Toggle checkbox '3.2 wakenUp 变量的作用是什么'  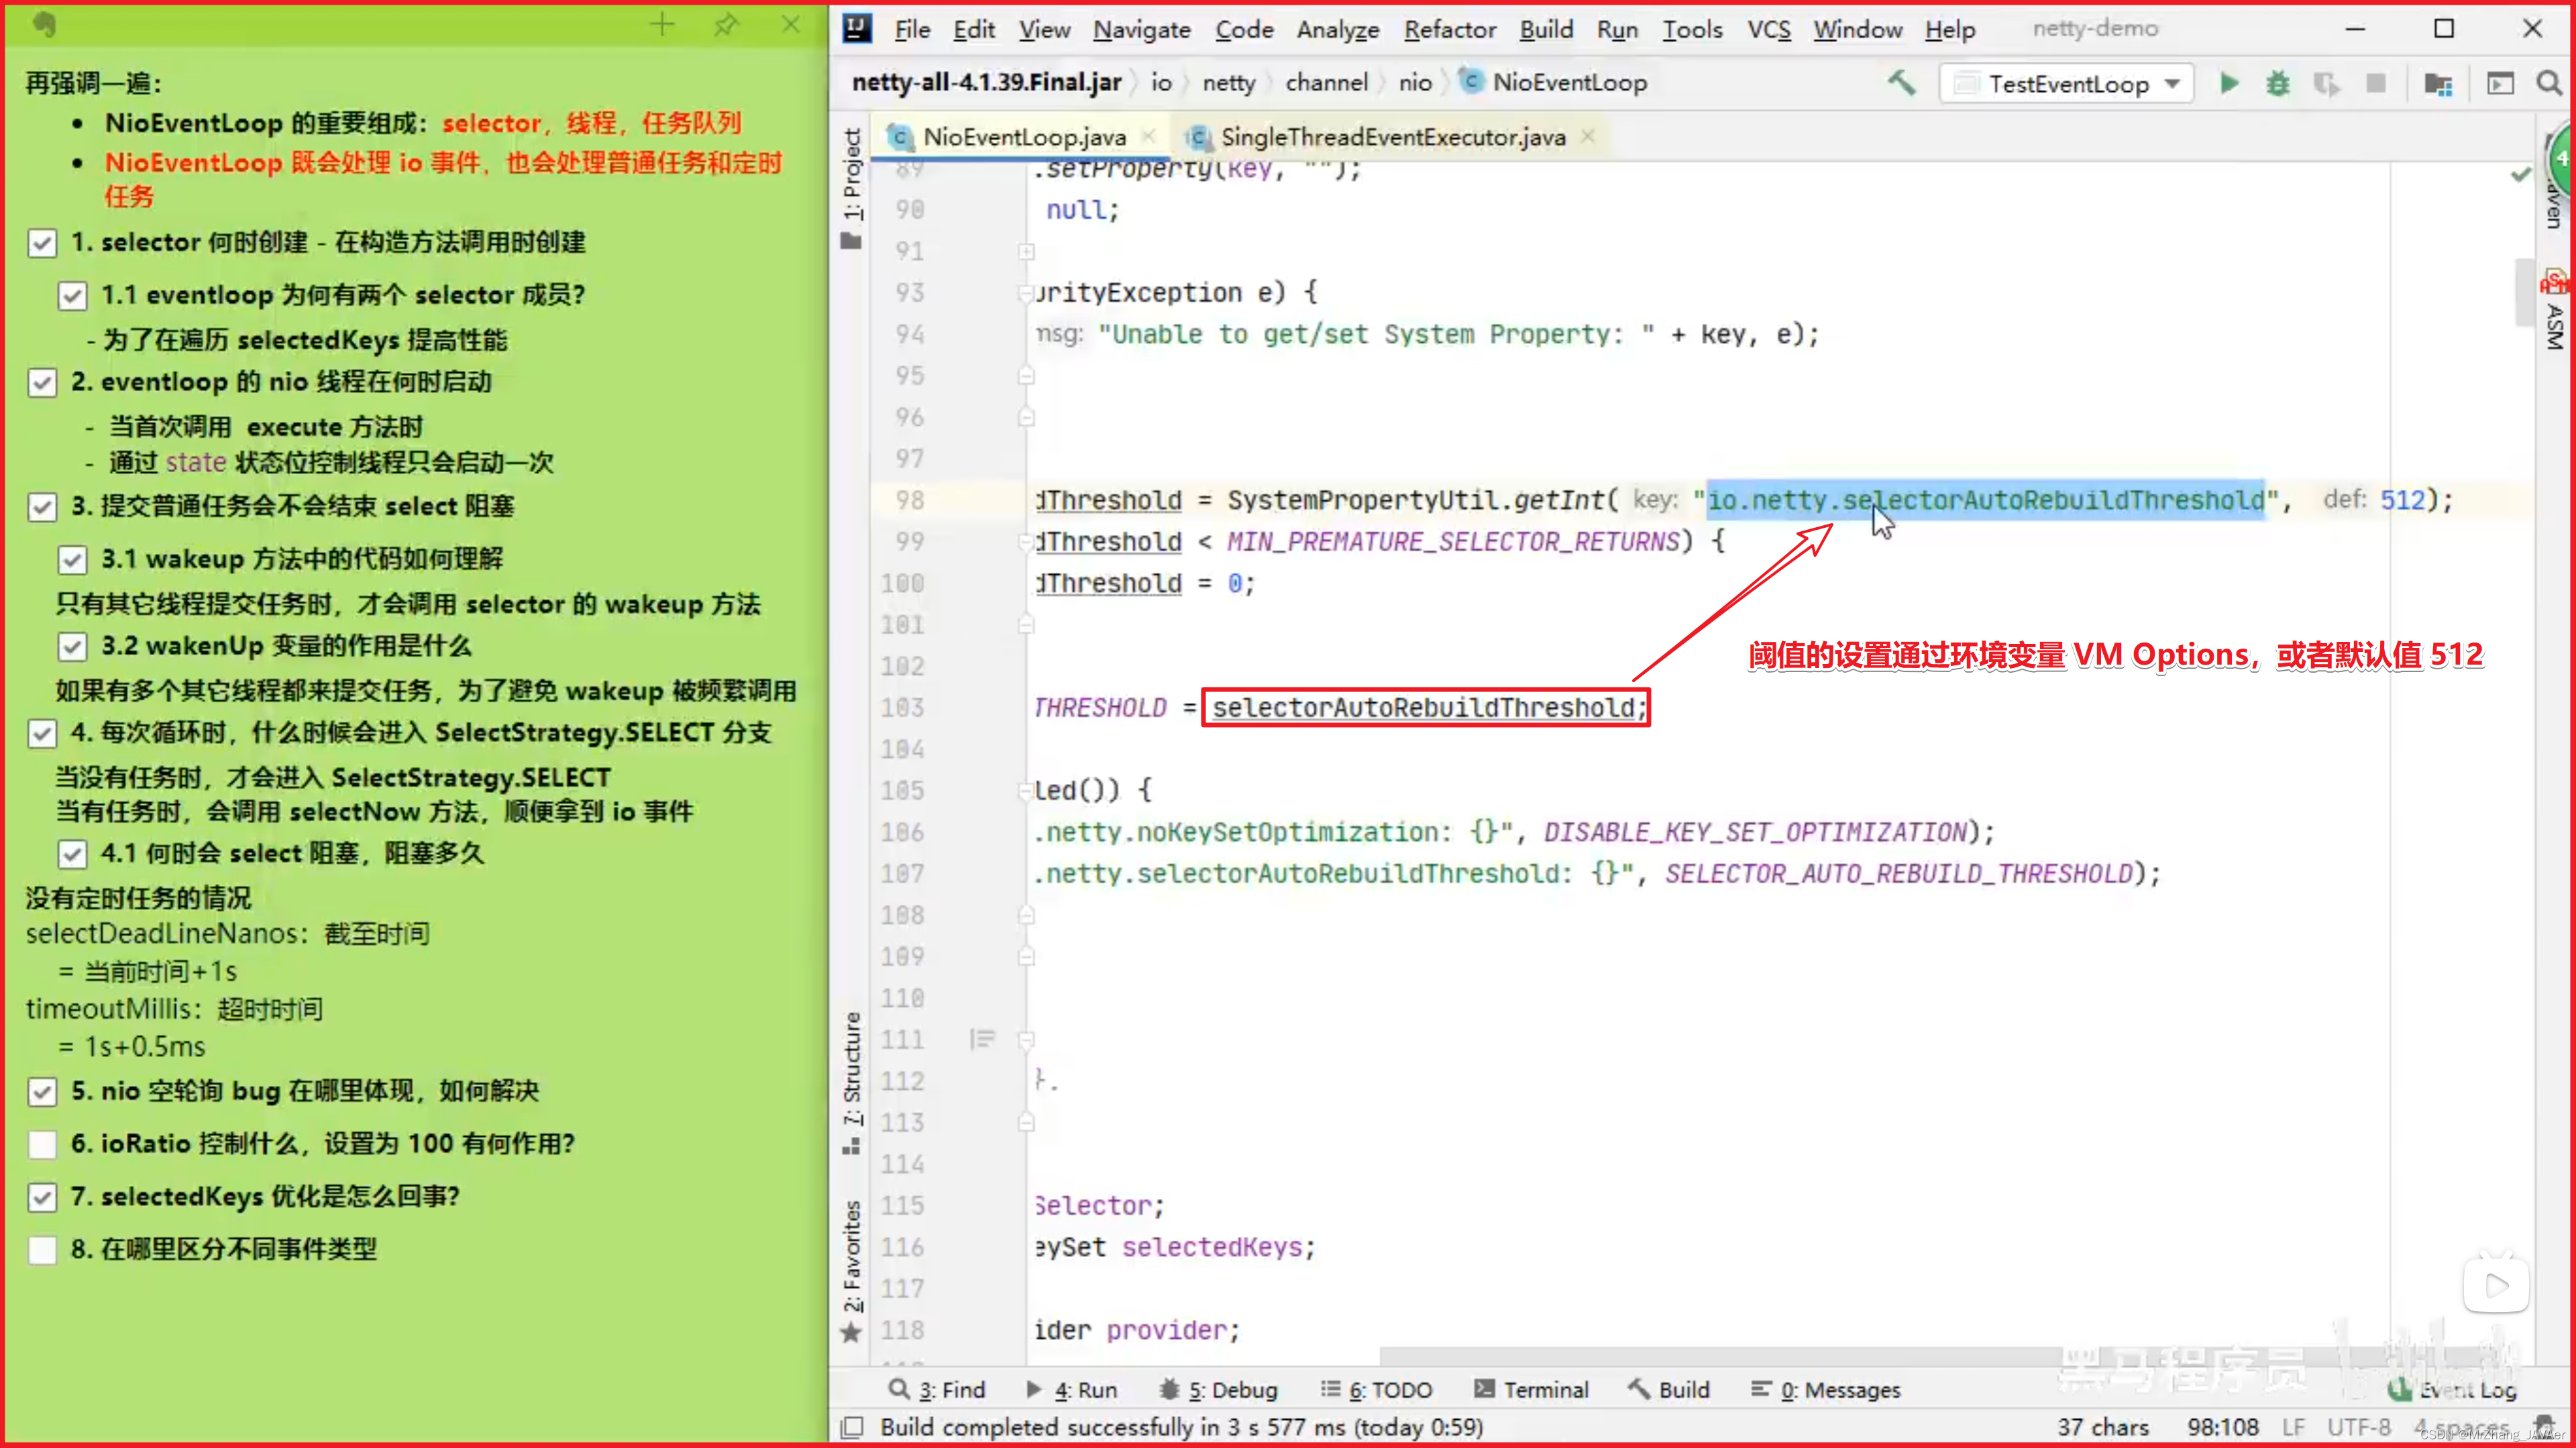[72, 647]
